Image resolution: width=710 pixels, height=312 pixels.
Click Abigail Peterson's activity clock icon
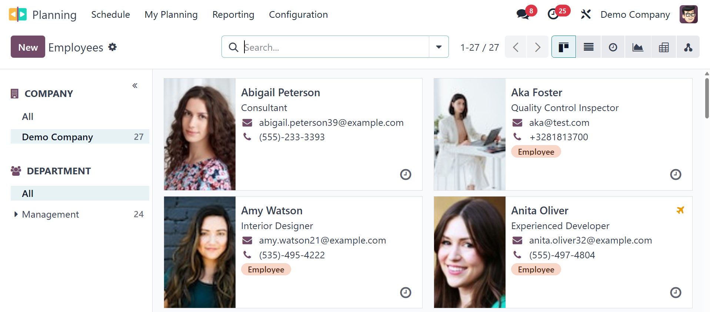click(406, 174)
